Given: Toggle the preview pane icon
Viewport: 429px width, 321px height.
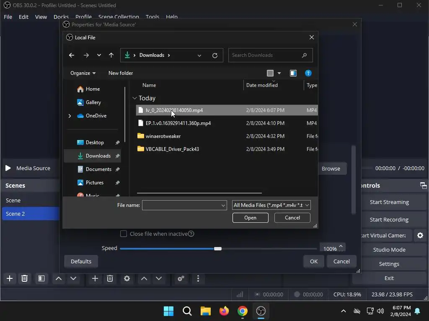Looking at the screenshot, I should click(x=293, y=73).
